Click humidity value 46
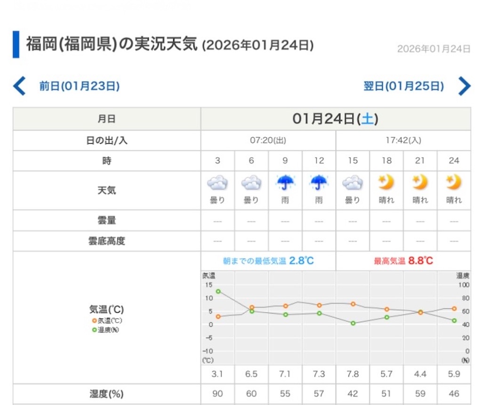 click(454, 394)
